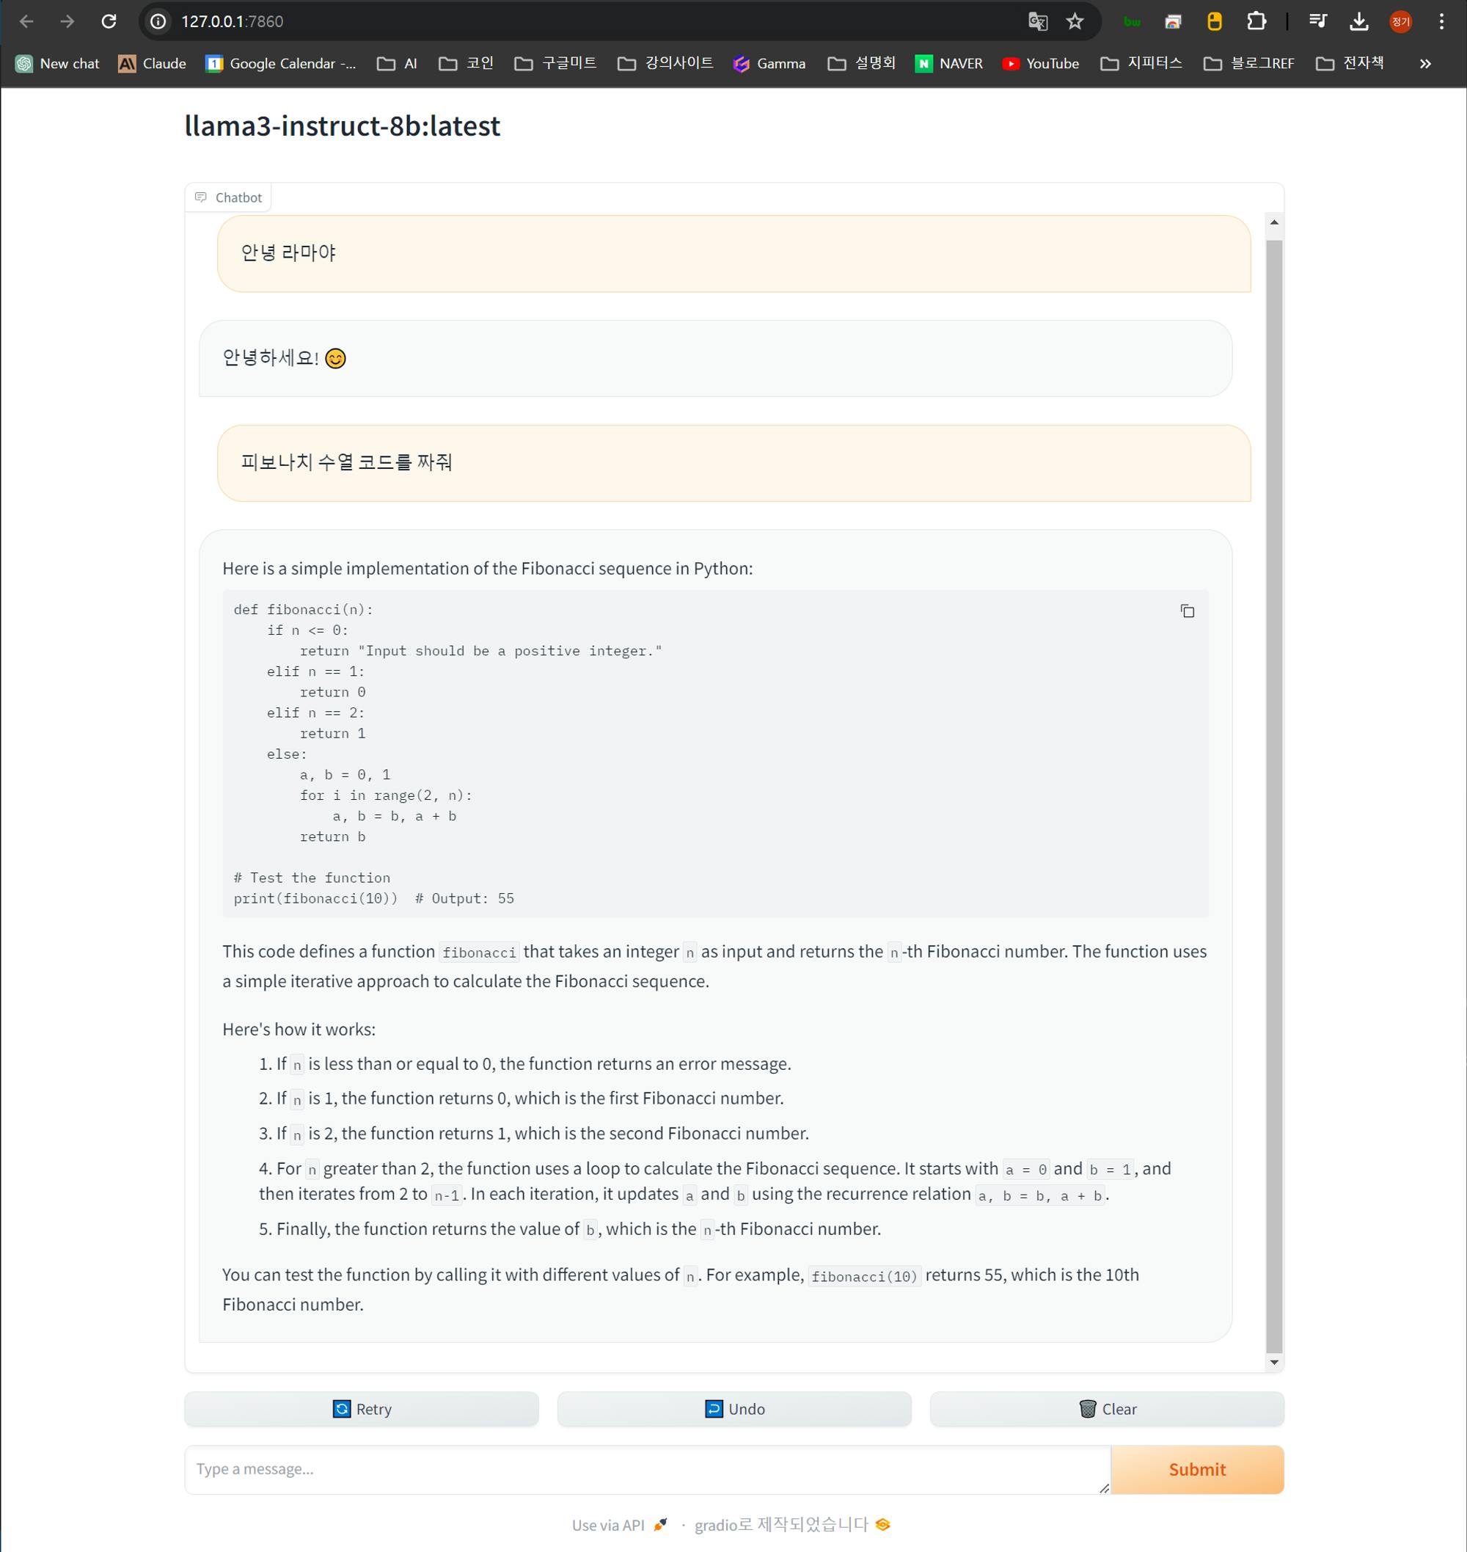Open the AI bookmarks folder
The image size is (1467, 1552).
click(398, 63)
